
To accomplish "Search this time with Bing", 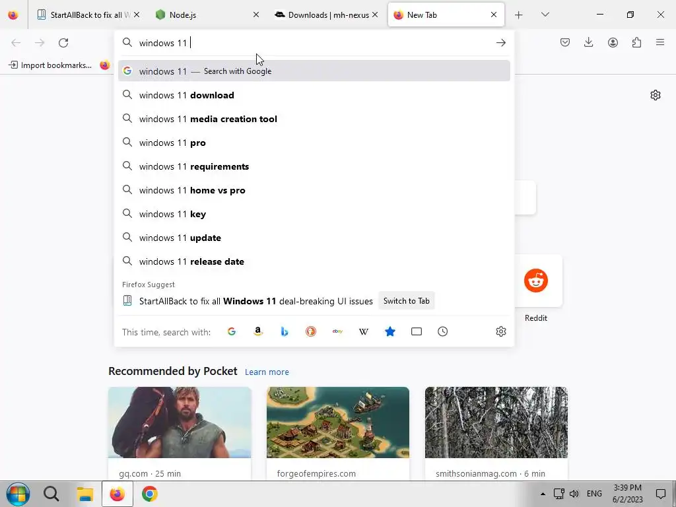I will [284, 331].
